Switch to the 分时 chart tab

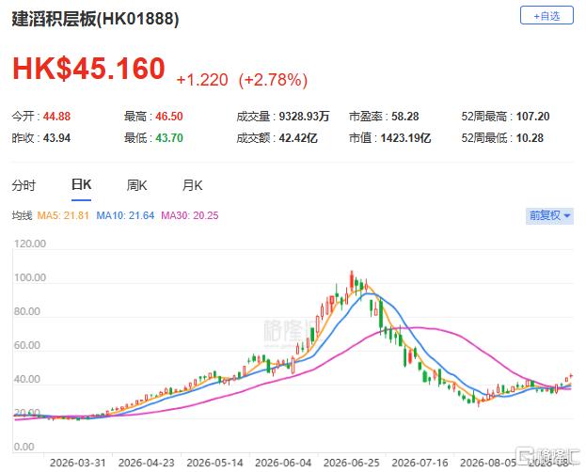(x=24, y=185)
